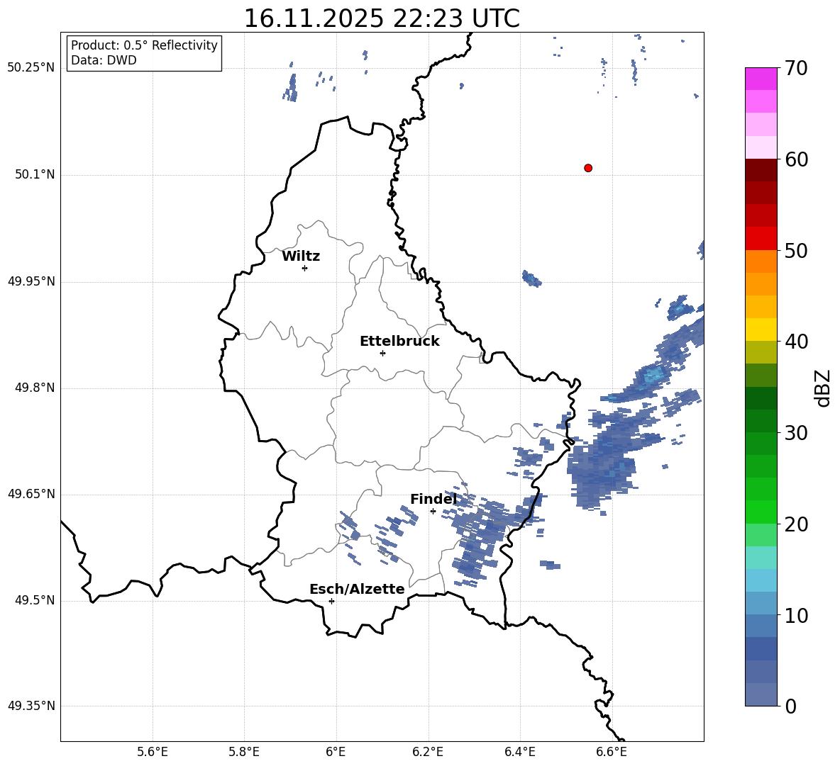This screenshot has height=766, width=840.
Task: Click the lowest slate-blue colorbar segment at 0
Action: point(761,694)
